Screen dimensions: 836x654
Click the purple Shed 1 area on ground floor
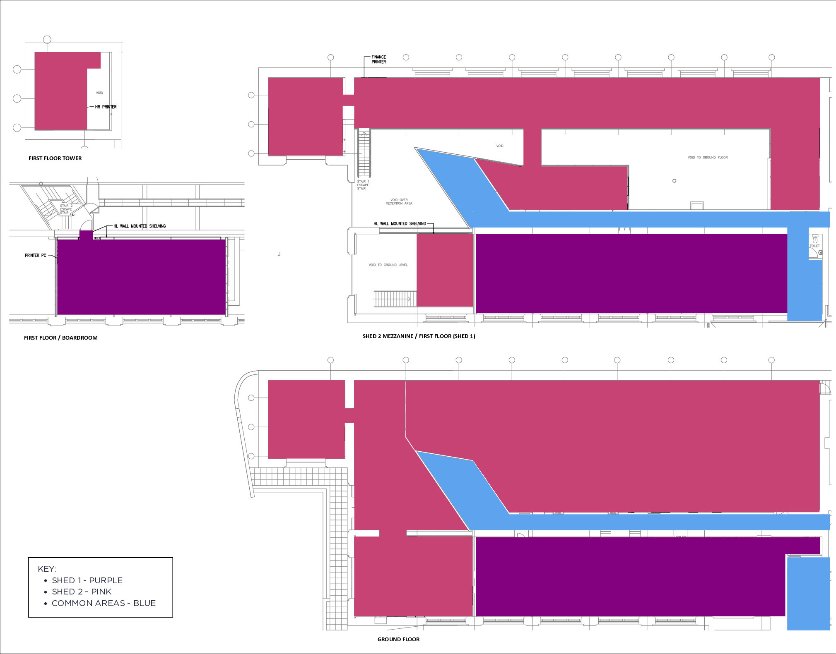(630, 577)
